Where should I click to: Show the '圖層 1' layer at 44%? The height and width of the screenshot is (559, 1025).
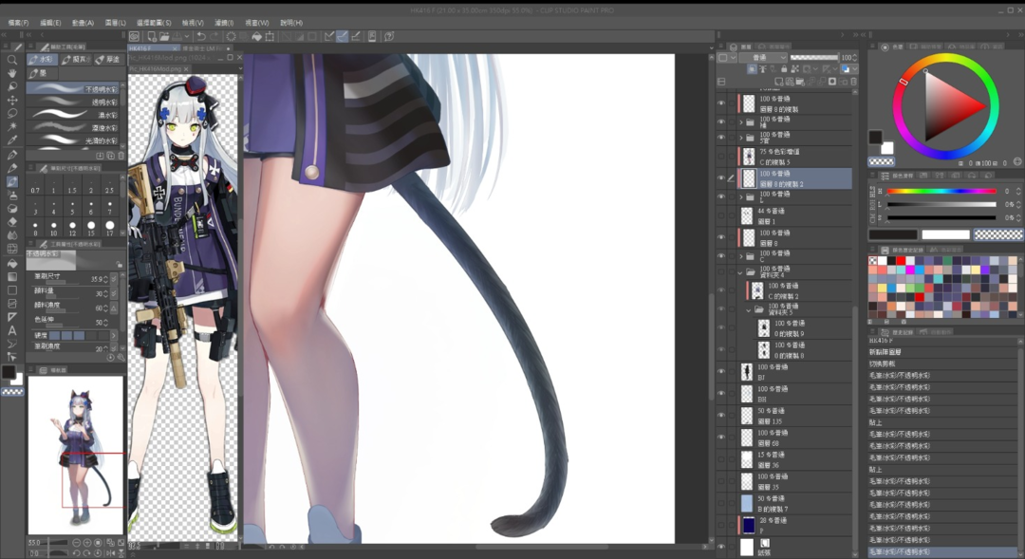tap(721, 215)
